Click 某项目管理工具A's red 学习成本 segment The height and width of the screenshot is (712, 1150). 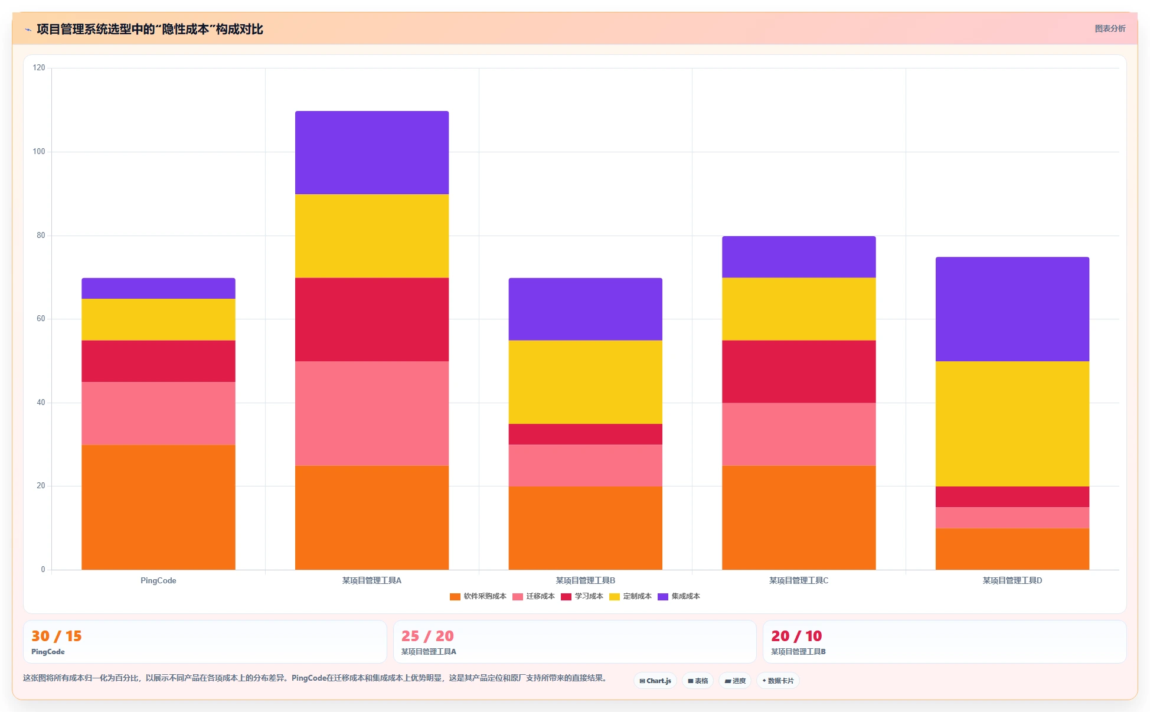pyautogui.click(x=372, y=319)
